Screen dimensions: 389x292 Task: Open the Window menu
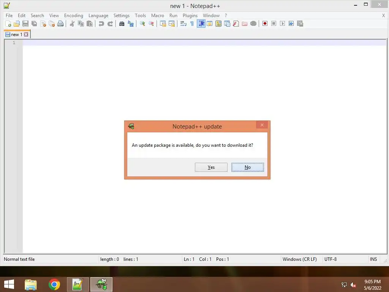tap(211, 15)
